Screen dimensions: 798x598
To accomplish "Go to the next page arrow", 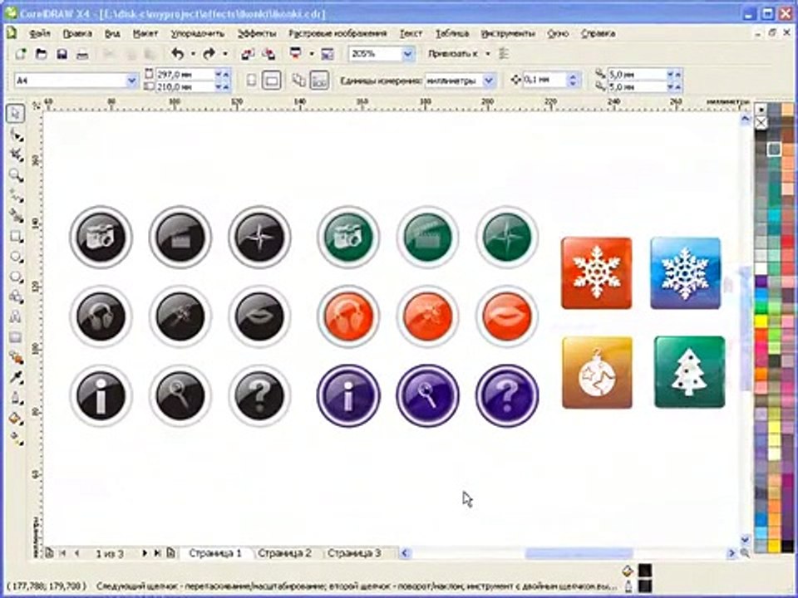I will coord(144,553).
